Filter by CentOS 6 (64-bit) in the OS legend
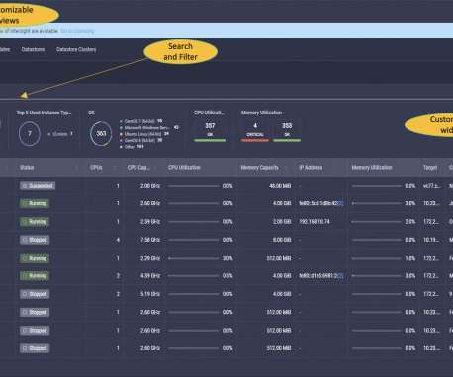Image resolution: width=453 pixels, height=377 pixels. click(x=141, y=140)
